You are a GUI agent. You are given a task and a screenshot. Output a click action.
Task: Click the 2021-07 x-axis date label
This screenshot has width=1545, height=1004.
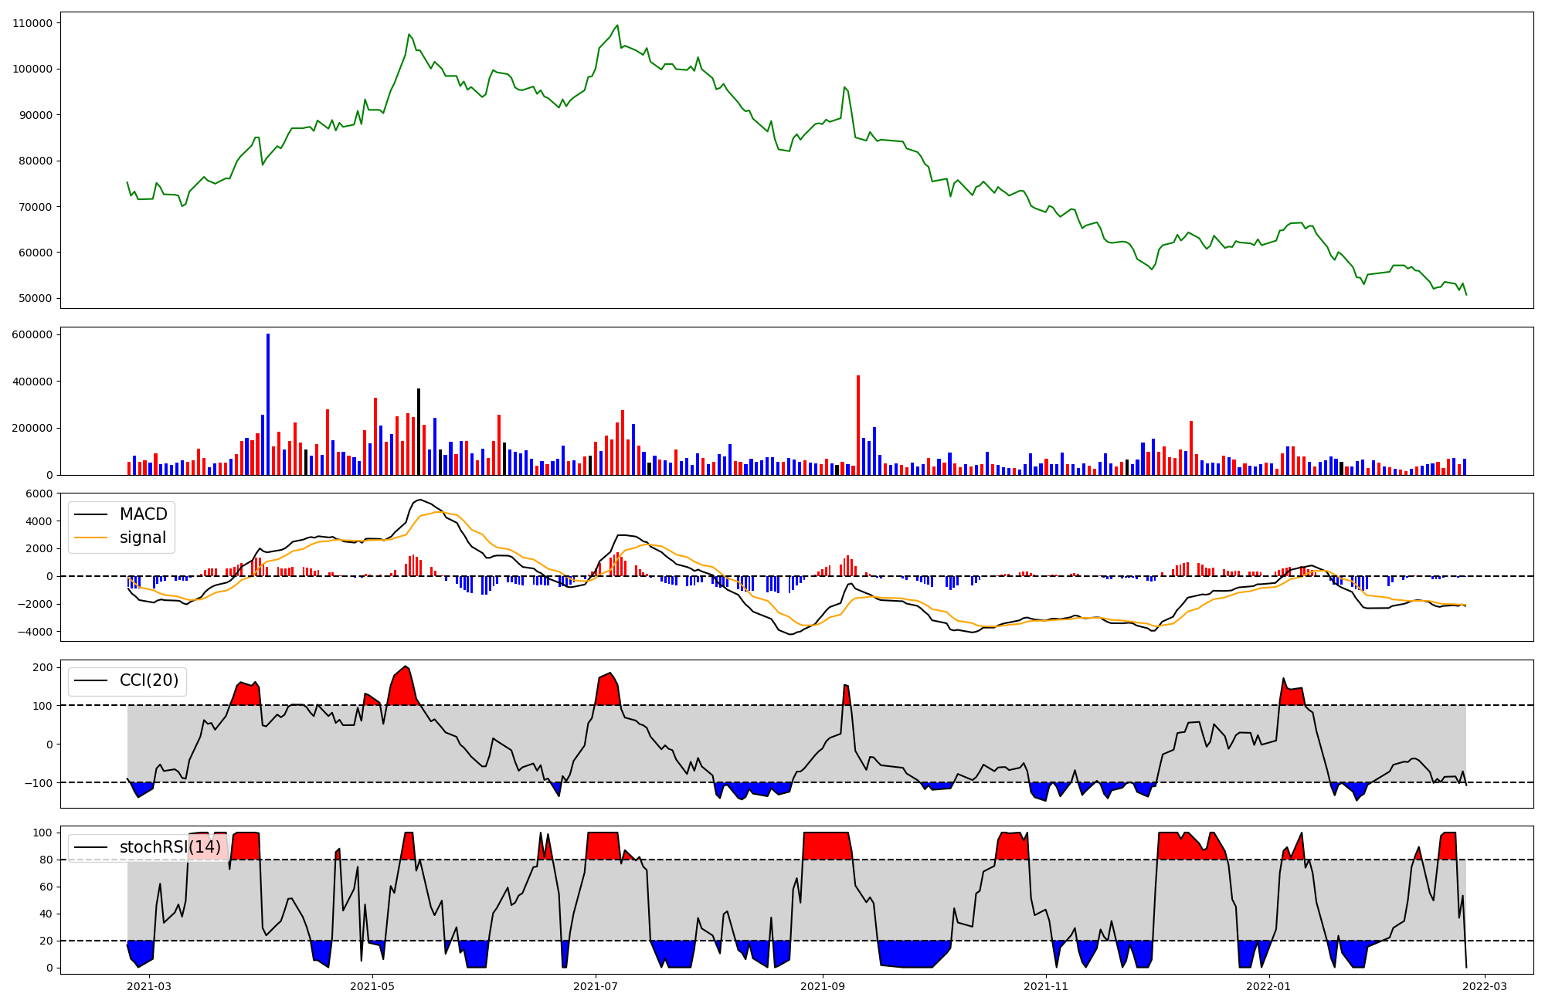596,986
